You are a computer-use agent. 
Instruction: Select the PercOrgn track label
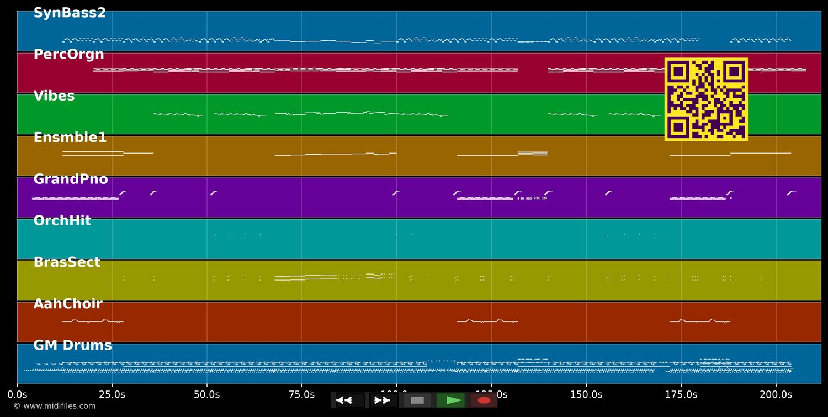pos(68,55)
